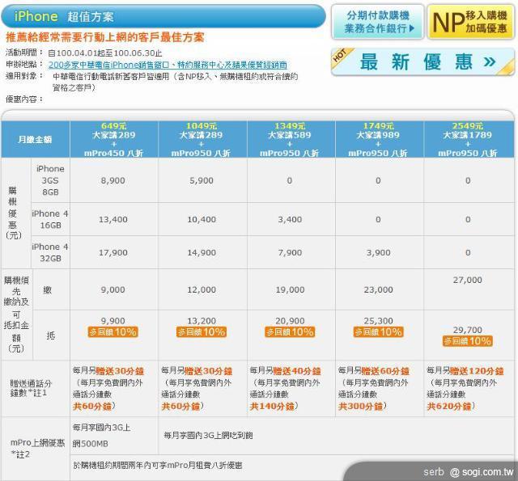This screenshot has height=481, width=518.
Task: Click the 活動期間 date text 100.04.01起
Action: [105, 53]
